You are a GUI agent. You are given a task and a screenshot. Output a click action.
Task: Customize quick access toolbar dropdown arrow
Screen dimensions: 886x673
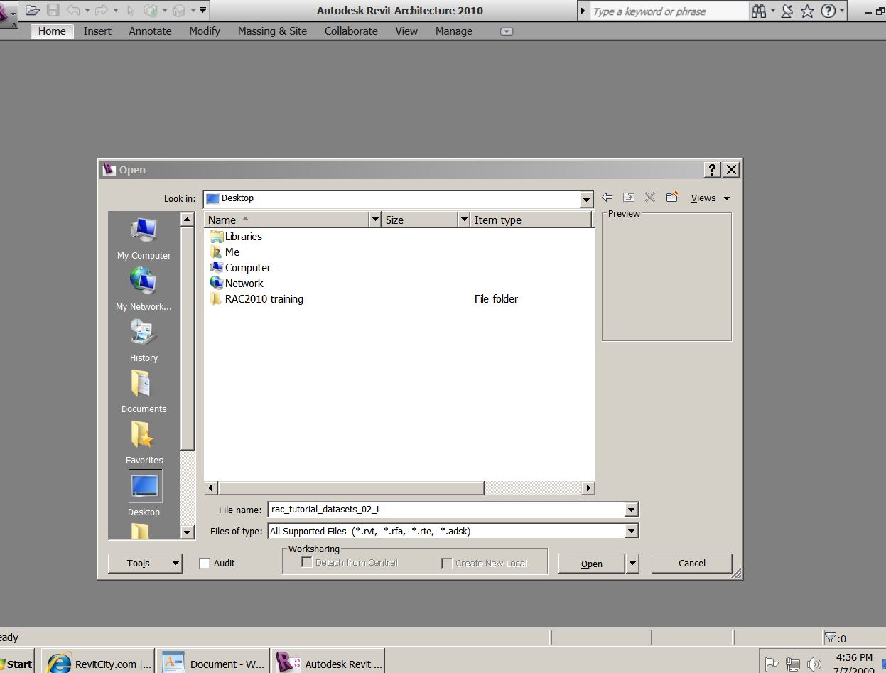pyautogui.click(x=203, y=10)
